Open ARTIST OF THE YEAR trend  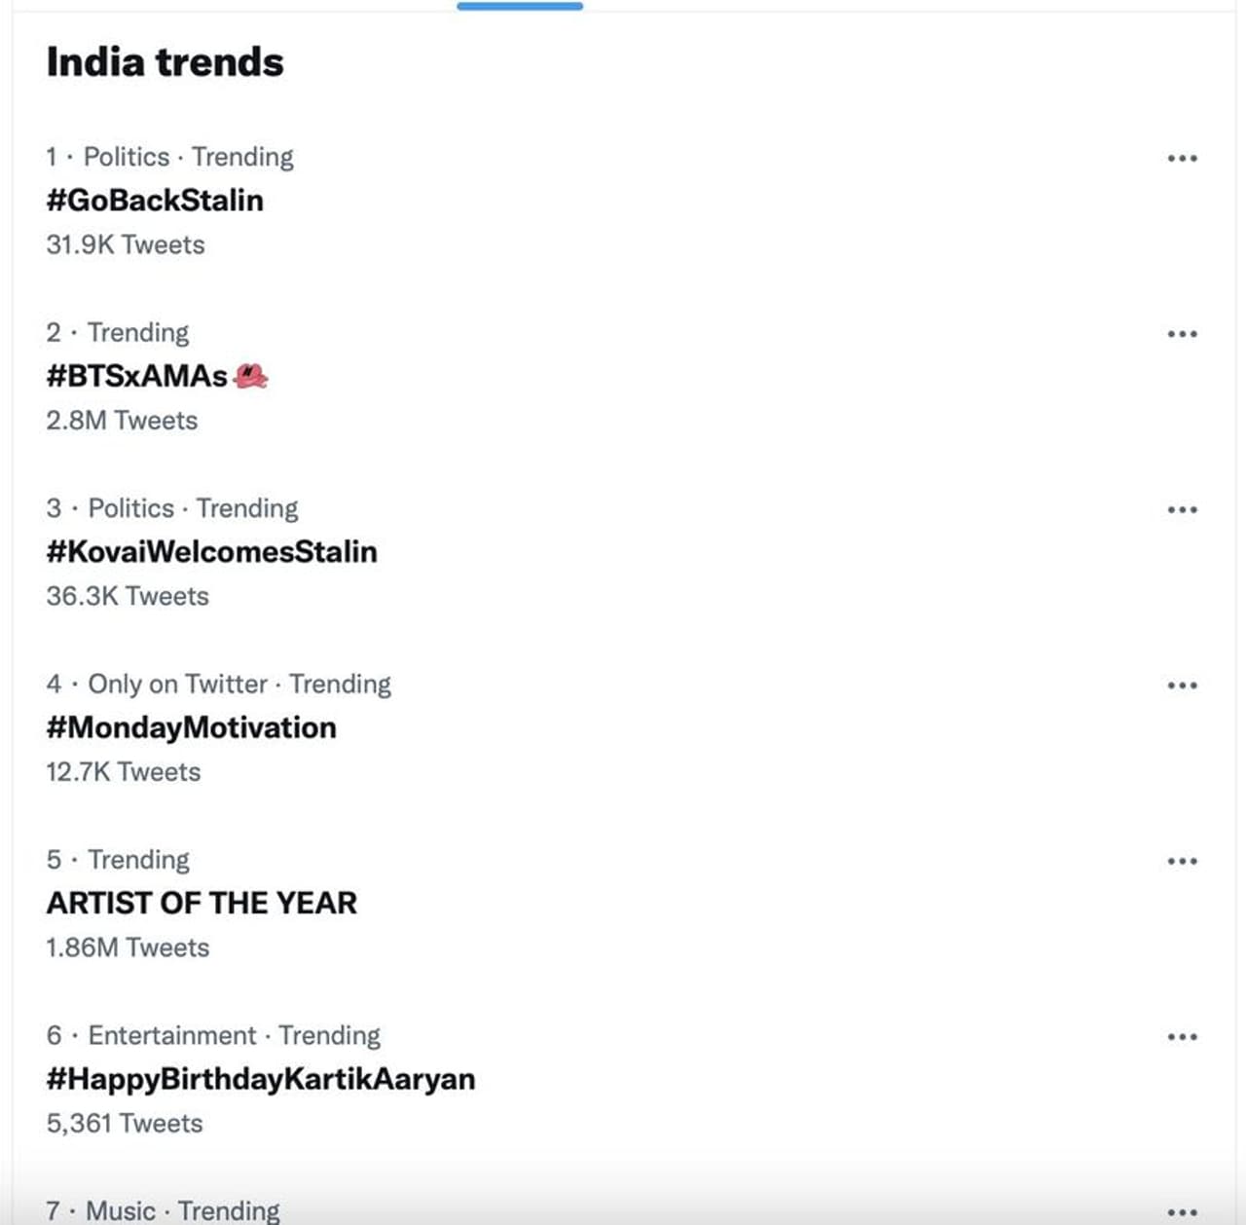(202, 904)
